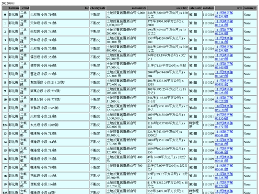
Task: Open the 048727 case link in row 224
Action: pyautogui.click(x=224, y=125)
